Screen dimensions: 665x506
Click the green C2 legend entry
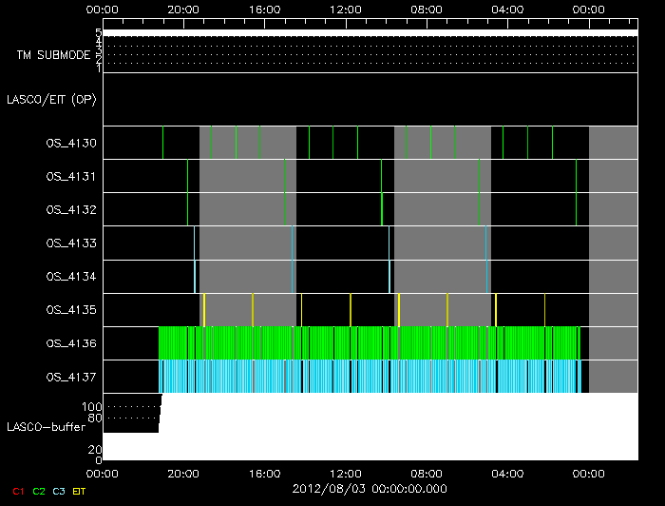tap(39, 492)
